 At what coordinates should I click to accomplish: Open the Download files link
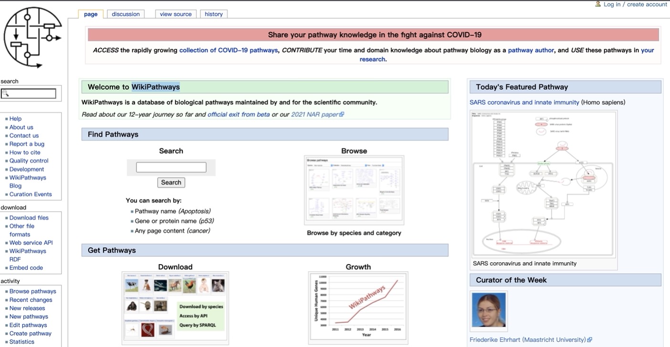(29, 218)
